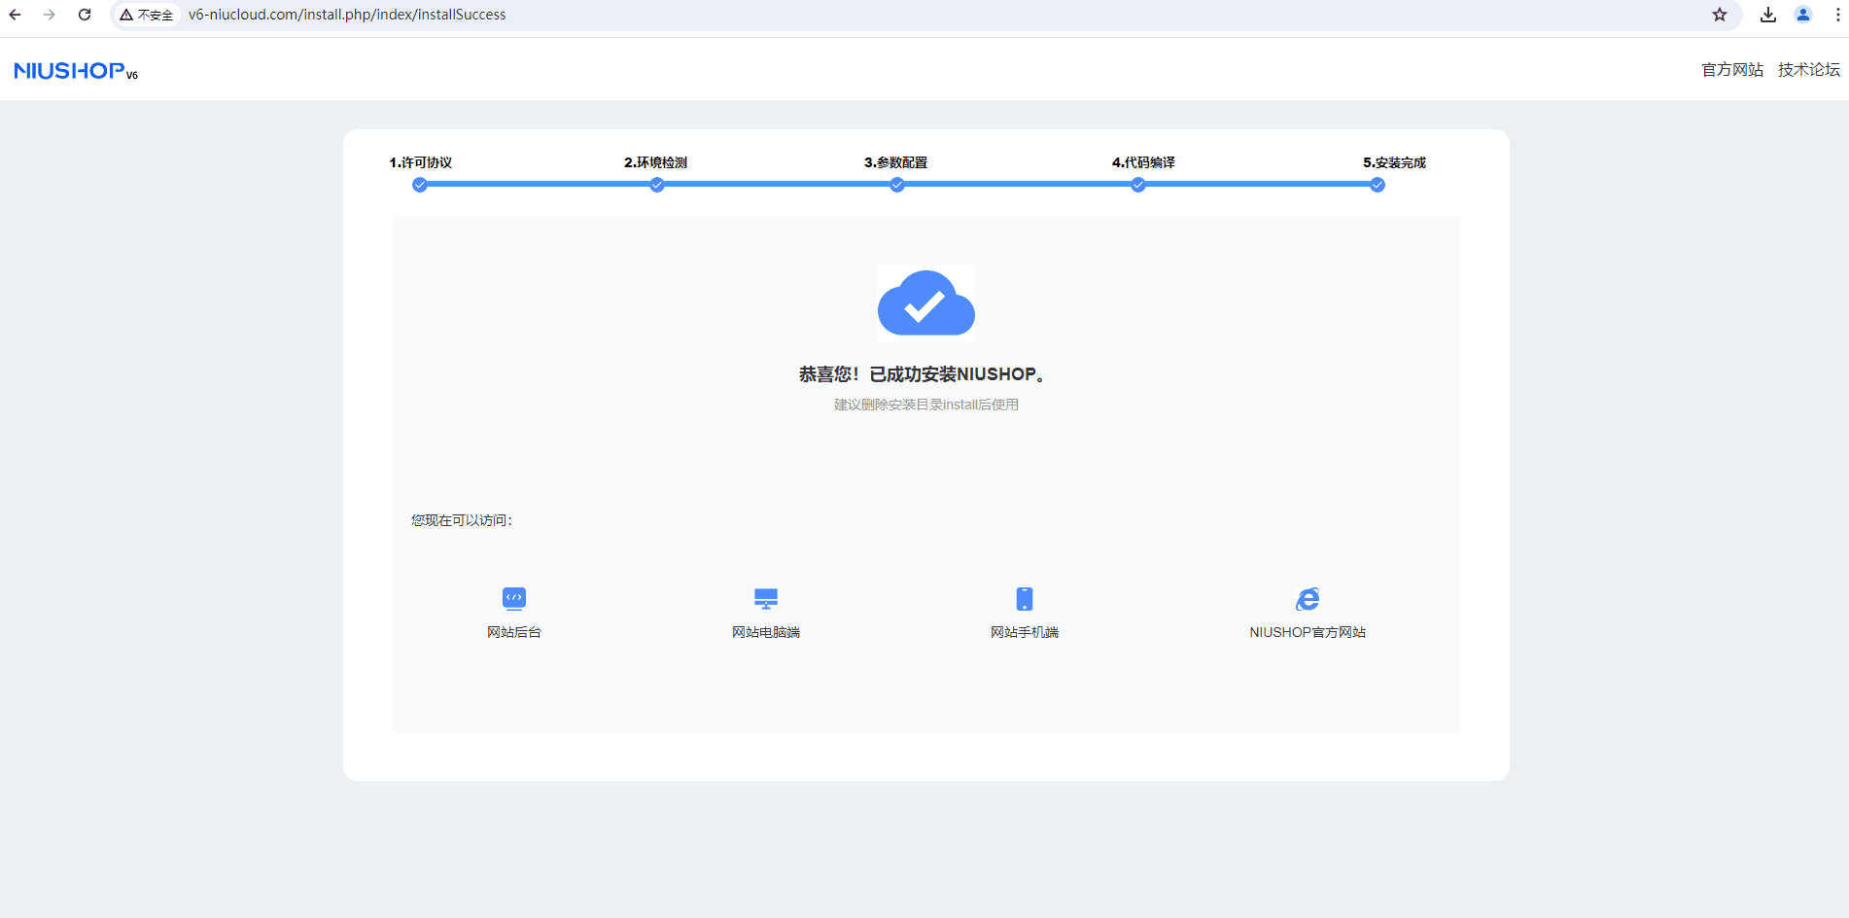Click the 官方网站 header link
The width and height of the screenshot is (1849, 918).
1731,70
